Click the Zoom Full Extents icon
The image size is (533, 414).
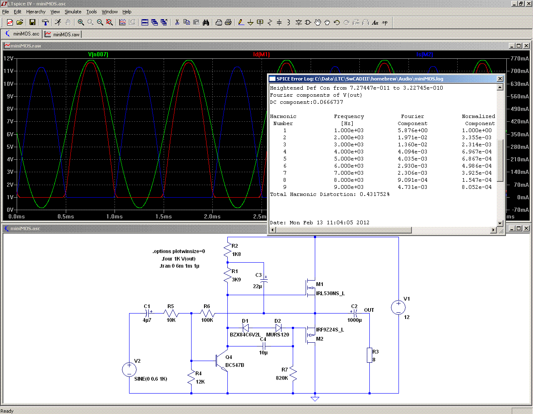pos(110,23)
